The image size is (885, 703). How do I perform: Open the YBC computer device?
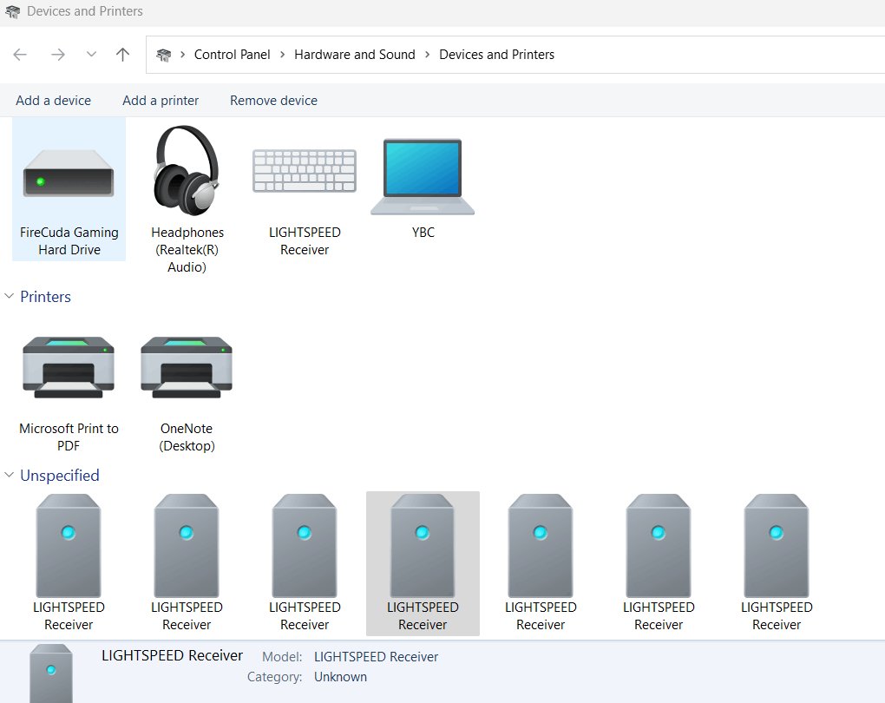click(x=423, y=176)
